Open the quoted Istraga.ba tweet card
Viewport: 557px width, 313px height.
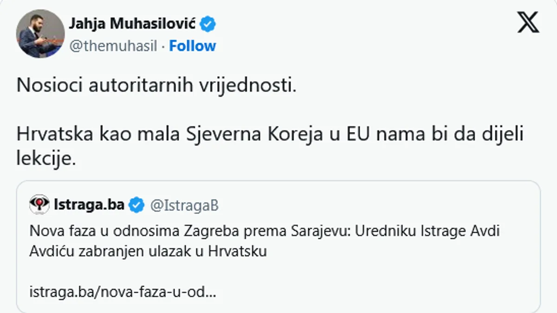click(x=278, y=241)
